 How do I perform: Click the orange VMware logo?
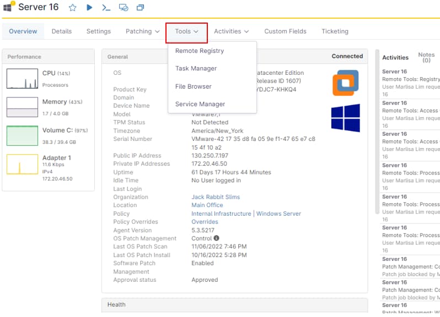coord(345,83)
